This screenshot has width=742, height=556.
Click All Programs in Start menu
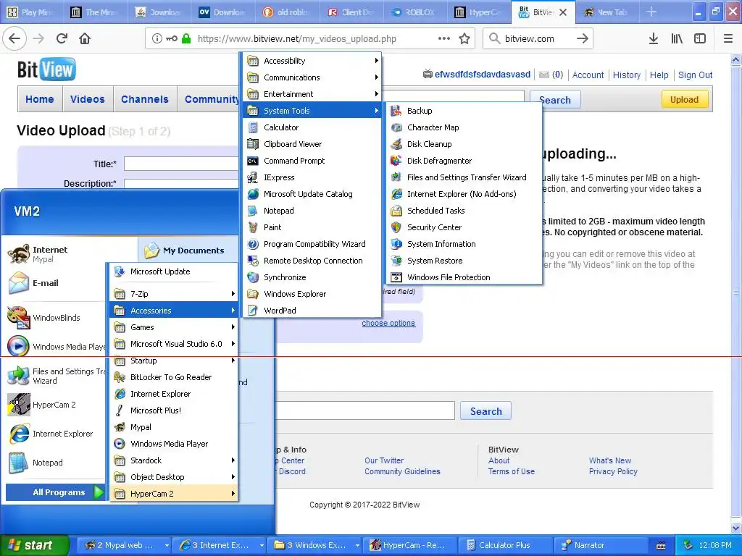pos(55,492)
